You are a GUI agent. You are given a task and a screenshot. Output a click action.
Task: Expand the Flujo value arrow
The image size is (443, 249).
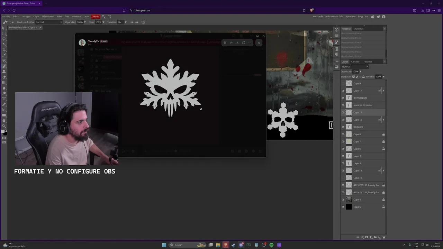click(103, 22)
